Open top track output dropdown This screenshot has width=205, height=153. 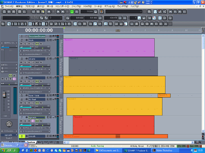click(35, 92)
